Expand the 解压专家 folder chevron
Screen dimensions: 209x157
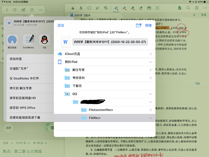pyautogui.click(x=151, y=70)
